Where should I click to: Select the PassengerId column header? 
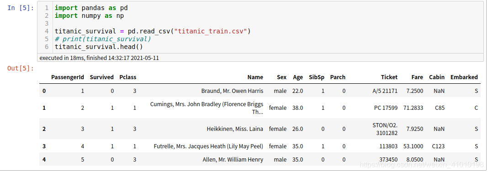68,77
